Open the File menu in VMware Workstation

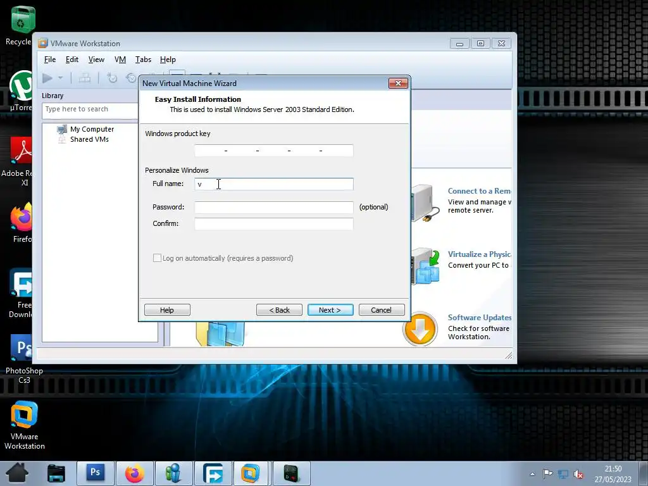49,59
